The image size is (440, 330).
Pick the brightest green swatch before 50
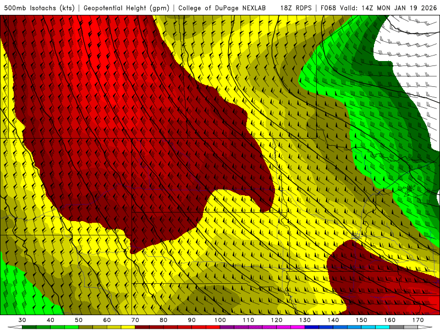[x=71, y=327]
